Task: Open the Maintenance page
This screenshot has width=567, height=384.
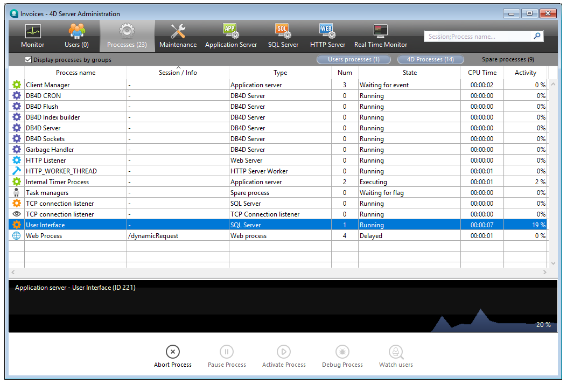Action: coord(178,37)
